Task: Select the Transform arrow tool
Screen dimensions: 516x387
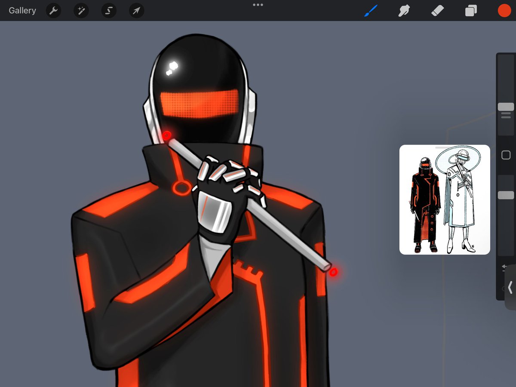Action: [x=136, y=11]
